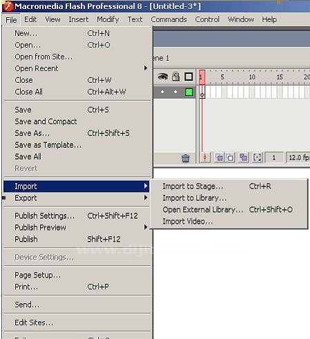Choose New... from the File menu
Viewport: 310px width, 339px height.
[77, 33]
